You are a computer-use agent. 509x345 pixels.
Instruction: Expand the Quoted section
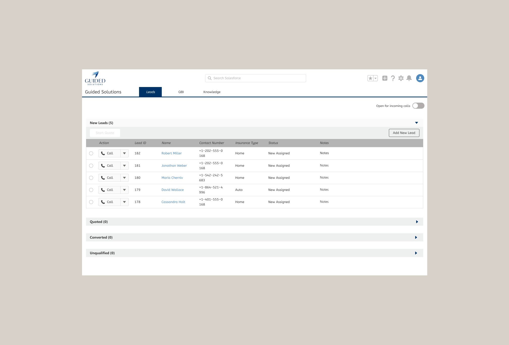pyautogui.click(x=417, y=222)
